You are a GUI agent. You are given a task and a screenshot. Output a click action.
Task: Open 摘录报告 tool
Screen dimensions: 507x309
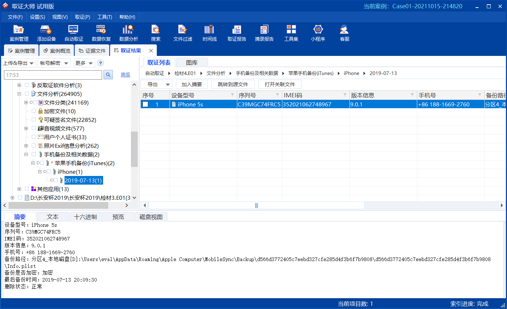point(264,33)
